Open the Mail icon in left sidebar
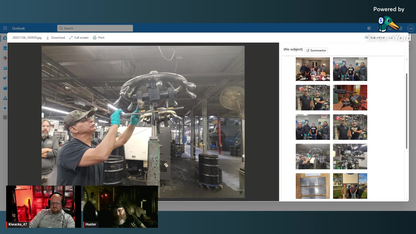Viewport: 416px width, 234px height. coord(5,38)
